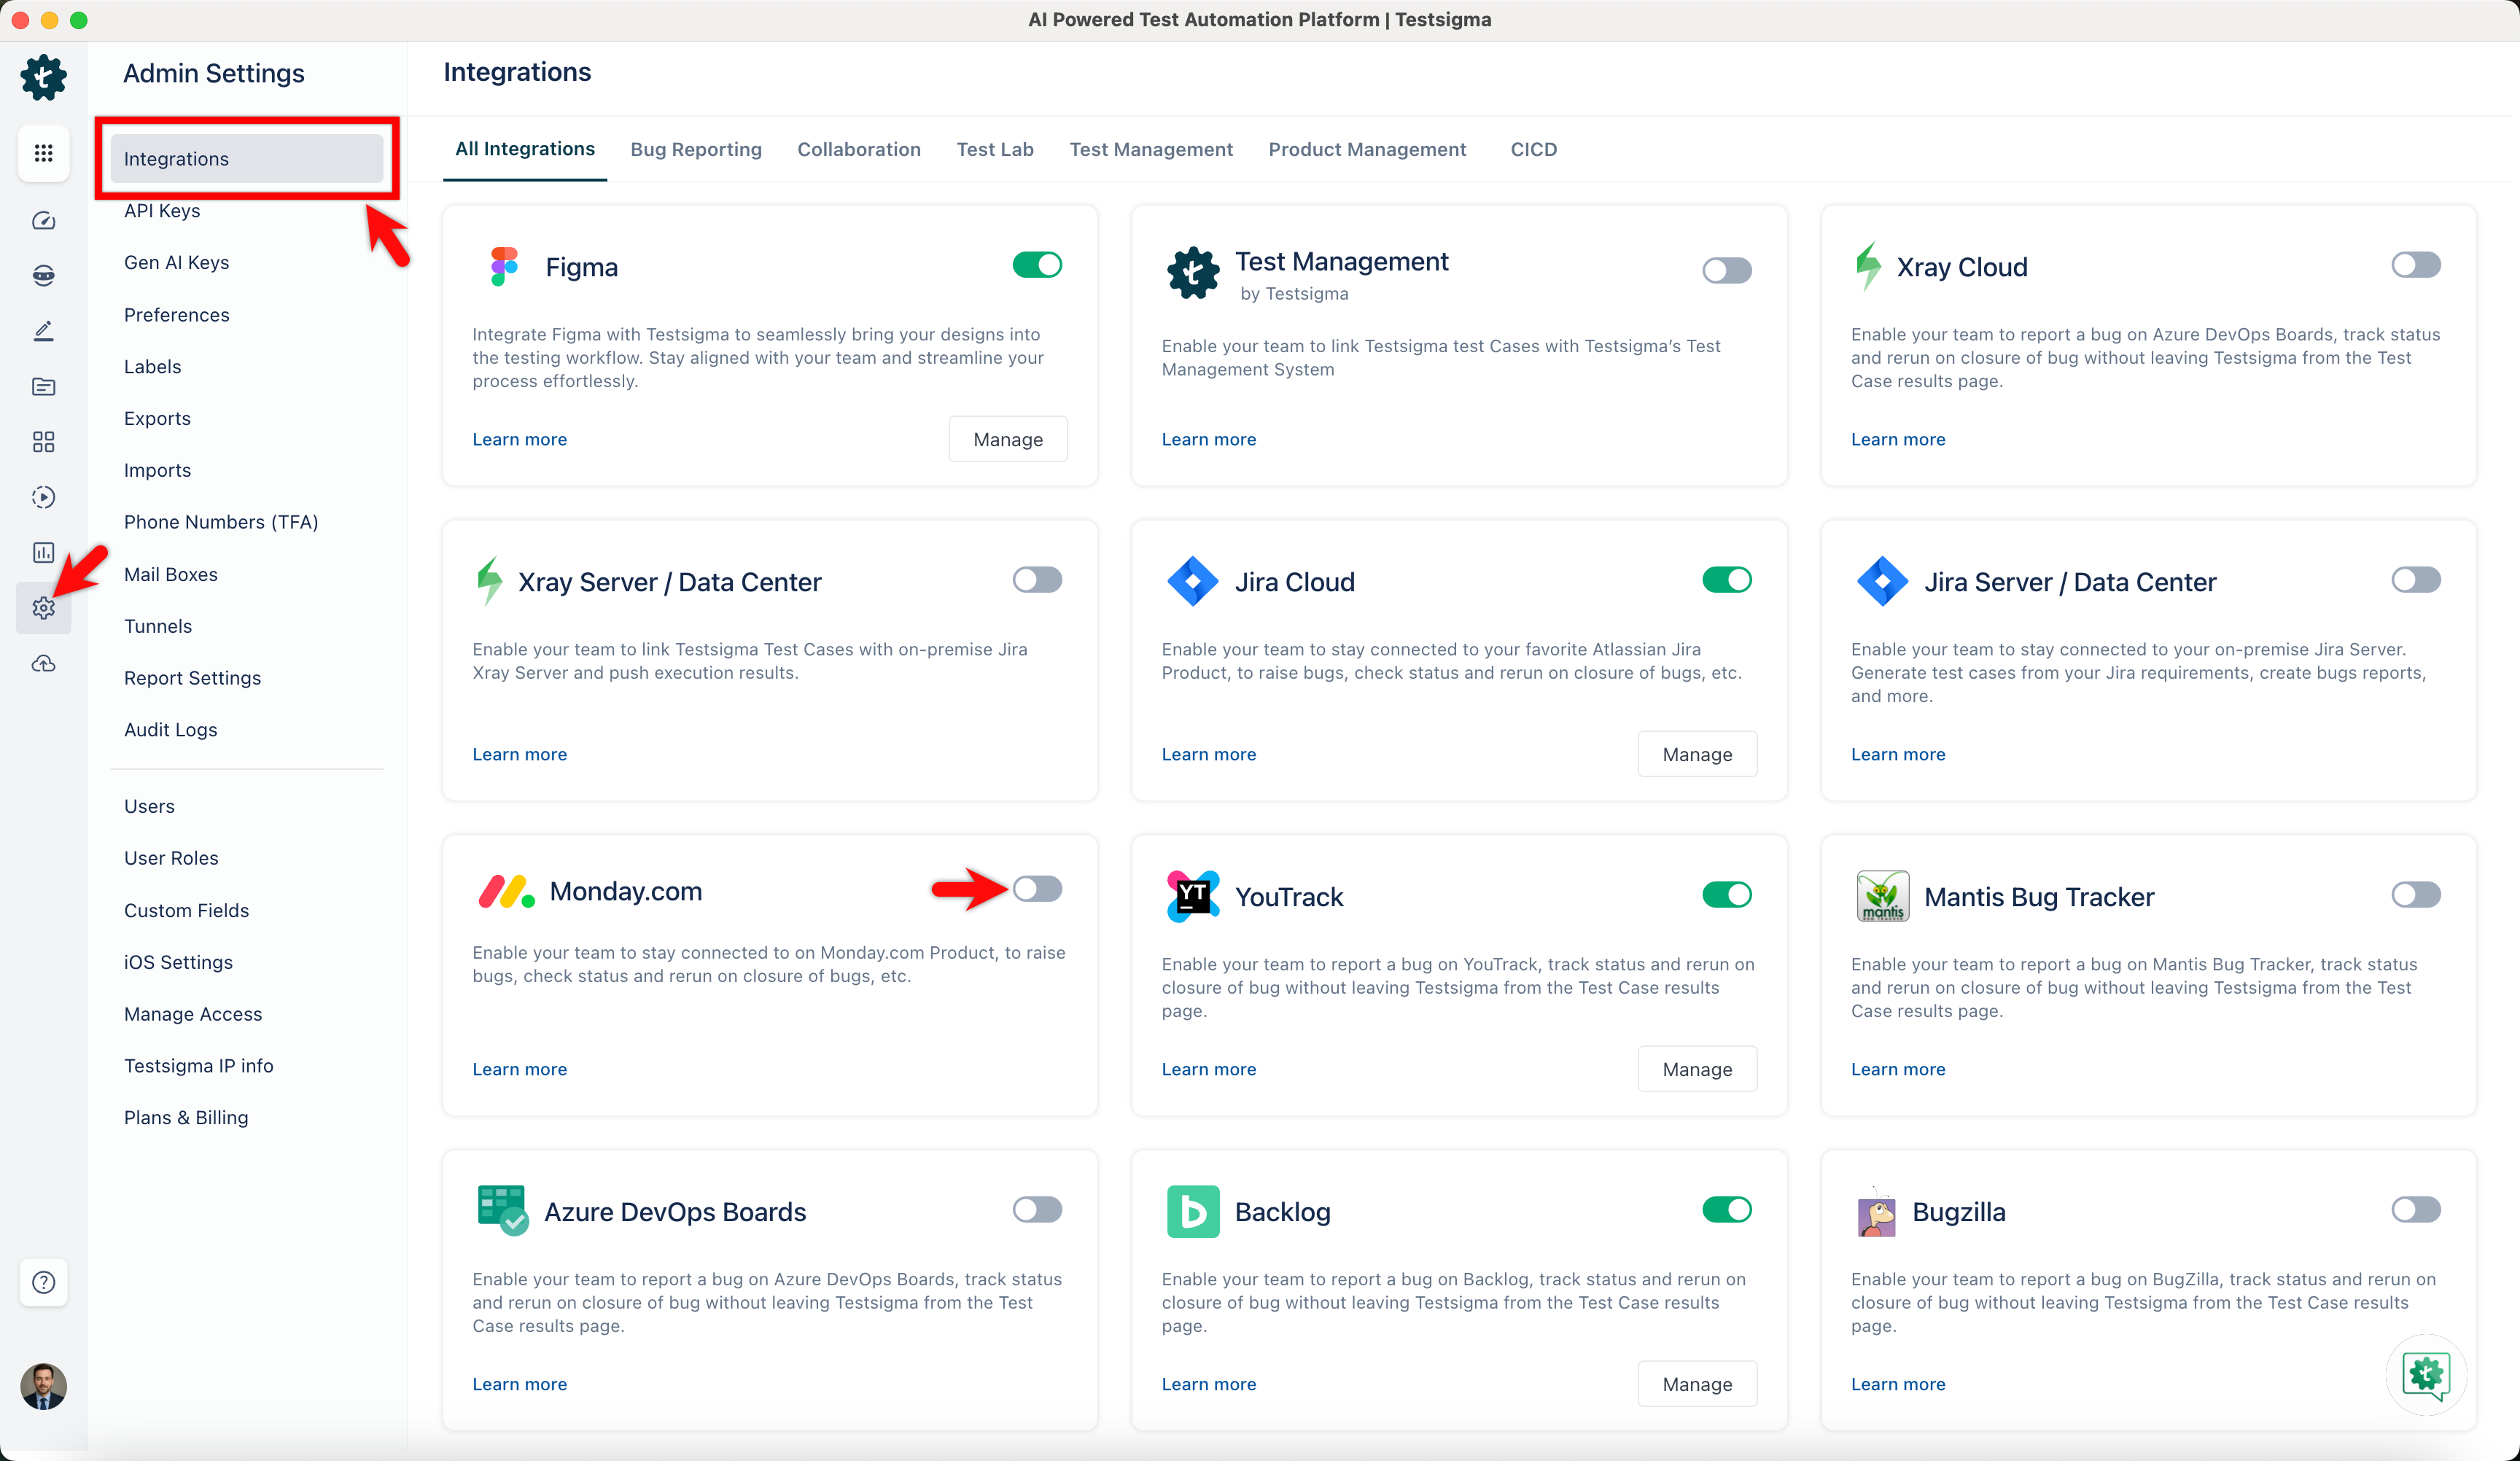The image size is (2520, 1461).
Task: Click Manage button on Figma card
Action: (x=1008, y=439)
